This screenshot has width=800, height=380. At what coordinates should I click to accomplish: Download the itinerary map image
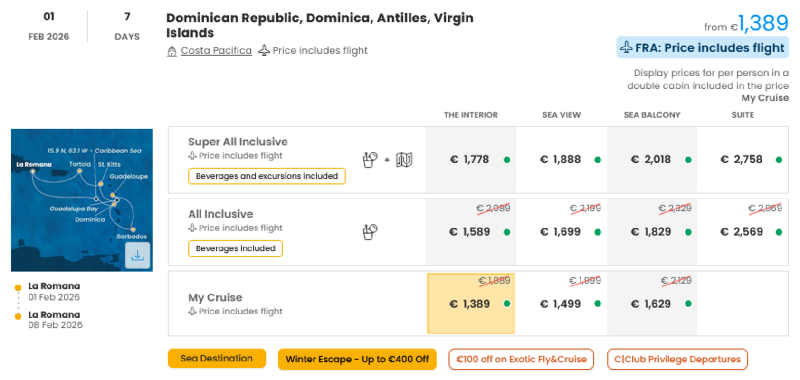137,256
